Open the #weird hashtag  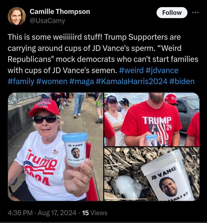[x=131, y=70]
